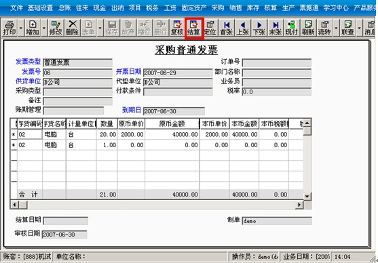The height and width of the screenshot is (263, 378).
Task: Click the 联查 toolbar button
Action: pos(347,28)
